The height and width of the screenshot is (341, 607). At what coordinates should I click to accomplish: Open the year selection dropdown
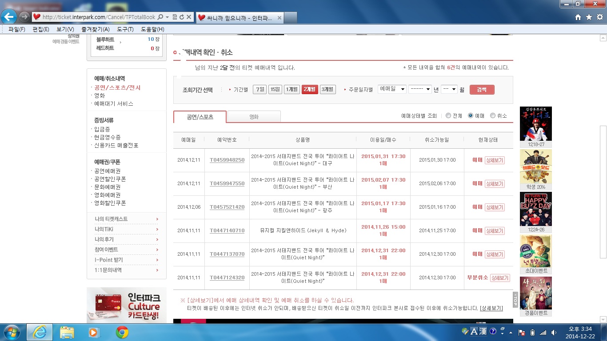[420, 89]
